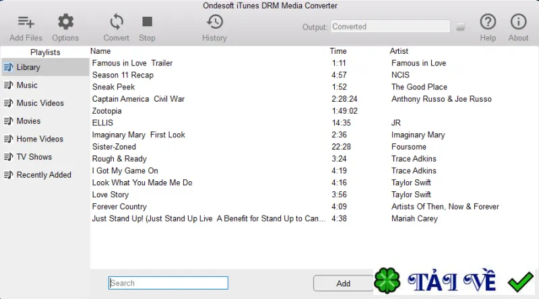Start conversion with the Convert icon
The height and width of the screenshot is (299, 539).
click(x=117, y=22)
